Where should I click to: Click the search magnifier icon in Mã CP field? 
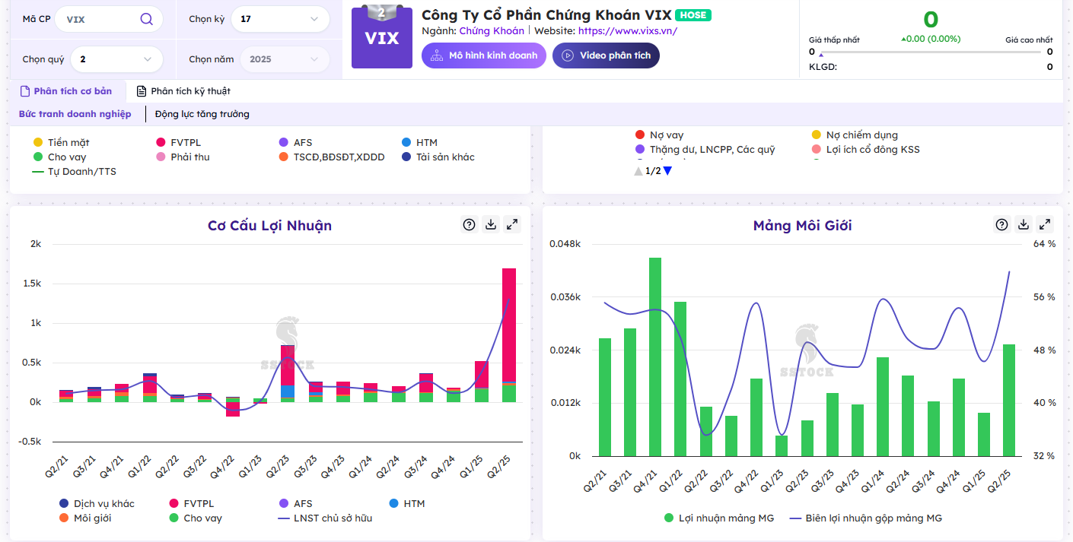click(x=146, y=19)
